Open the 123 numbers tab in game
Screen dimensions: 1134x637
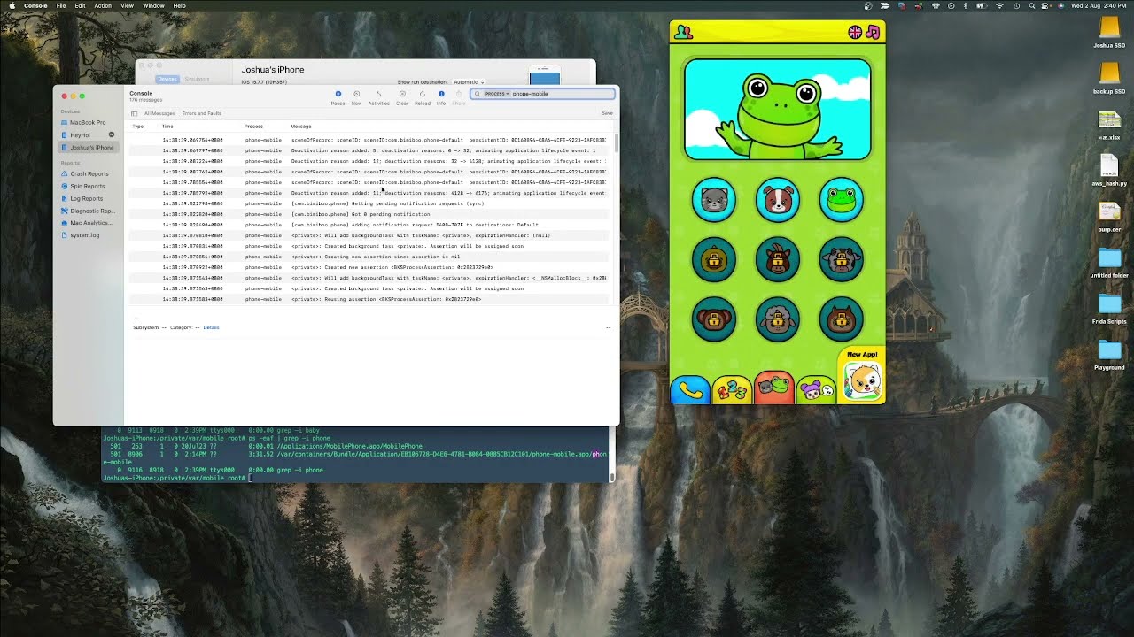point(732,389)
